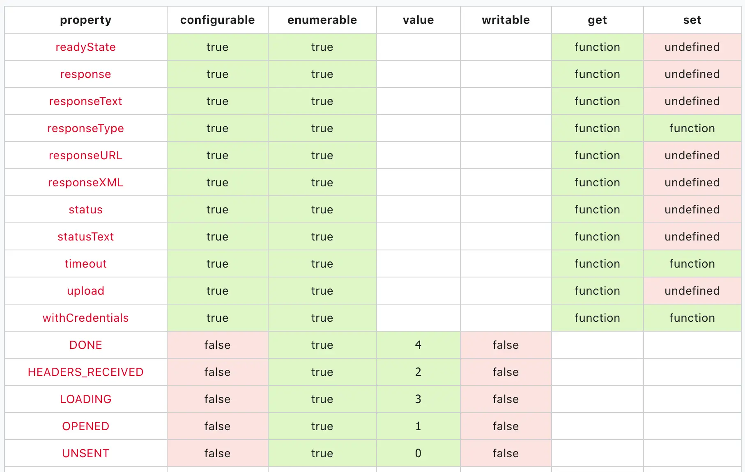Image resolution: width=745 pixels, height=472 pixels.
Task: Click the DONE constant link
Action: (x=85, y=345)
